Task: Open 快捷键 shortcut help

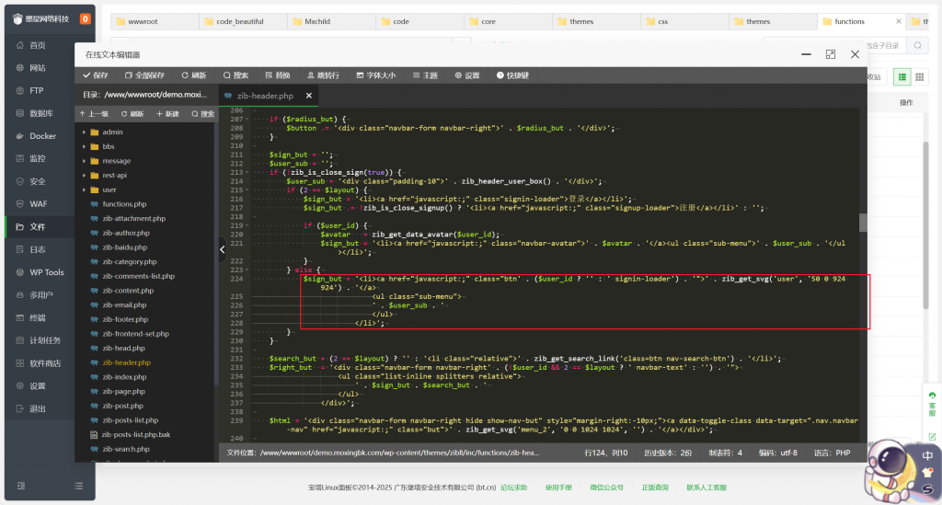Action: click(x=512, y=75)
